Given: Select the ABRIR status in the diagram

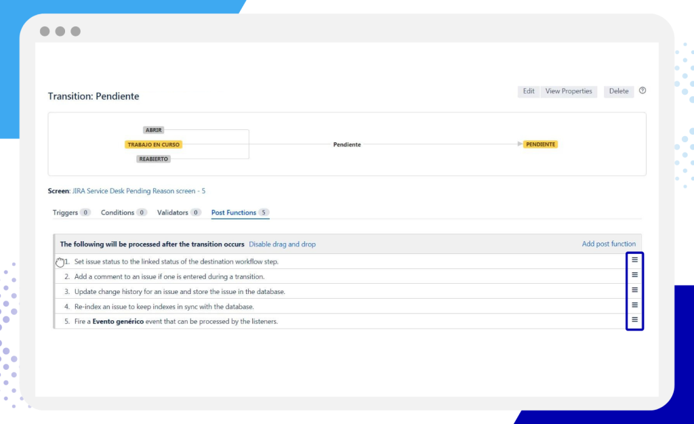Looking at the screenshot, I should 154,130.
